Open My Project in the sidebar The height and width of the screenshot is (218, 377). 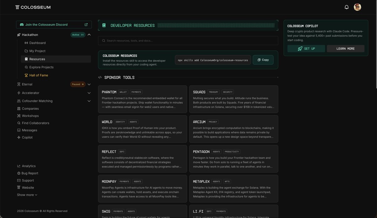tap(56, 51)
